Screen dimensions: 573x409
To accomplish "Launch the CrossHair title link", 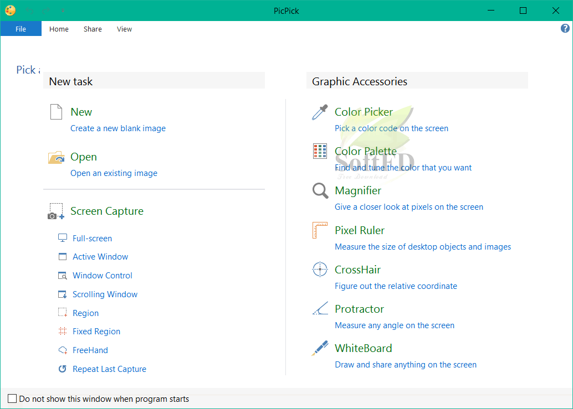I will (x=357, y=270).
